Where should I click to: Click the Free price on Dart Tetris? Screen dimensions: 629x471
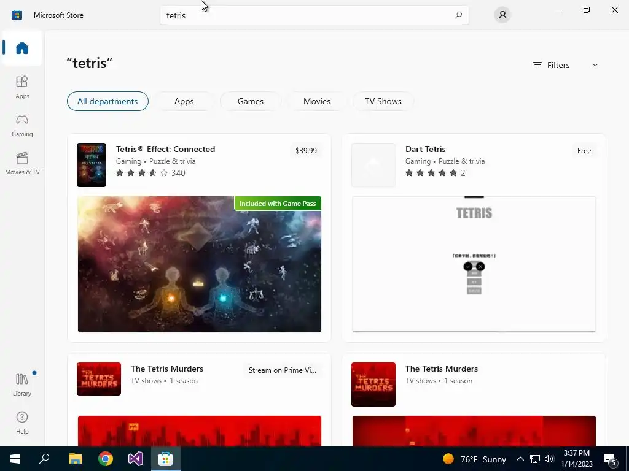point(584,151)
